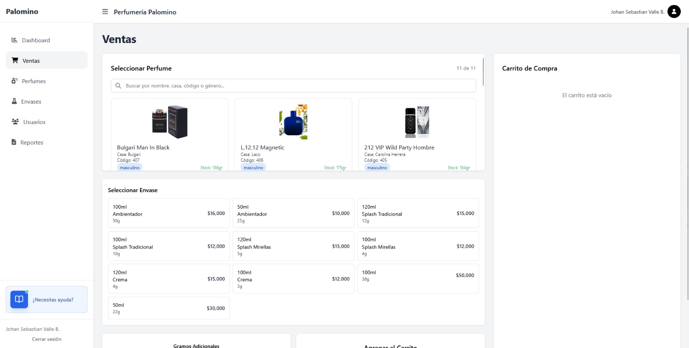Click the Seleccionar Envase heading

(x=133, y=190)
